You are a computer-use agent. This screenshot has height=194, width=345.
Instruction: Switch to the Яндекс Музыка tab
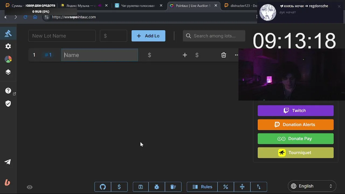point(81,5)
